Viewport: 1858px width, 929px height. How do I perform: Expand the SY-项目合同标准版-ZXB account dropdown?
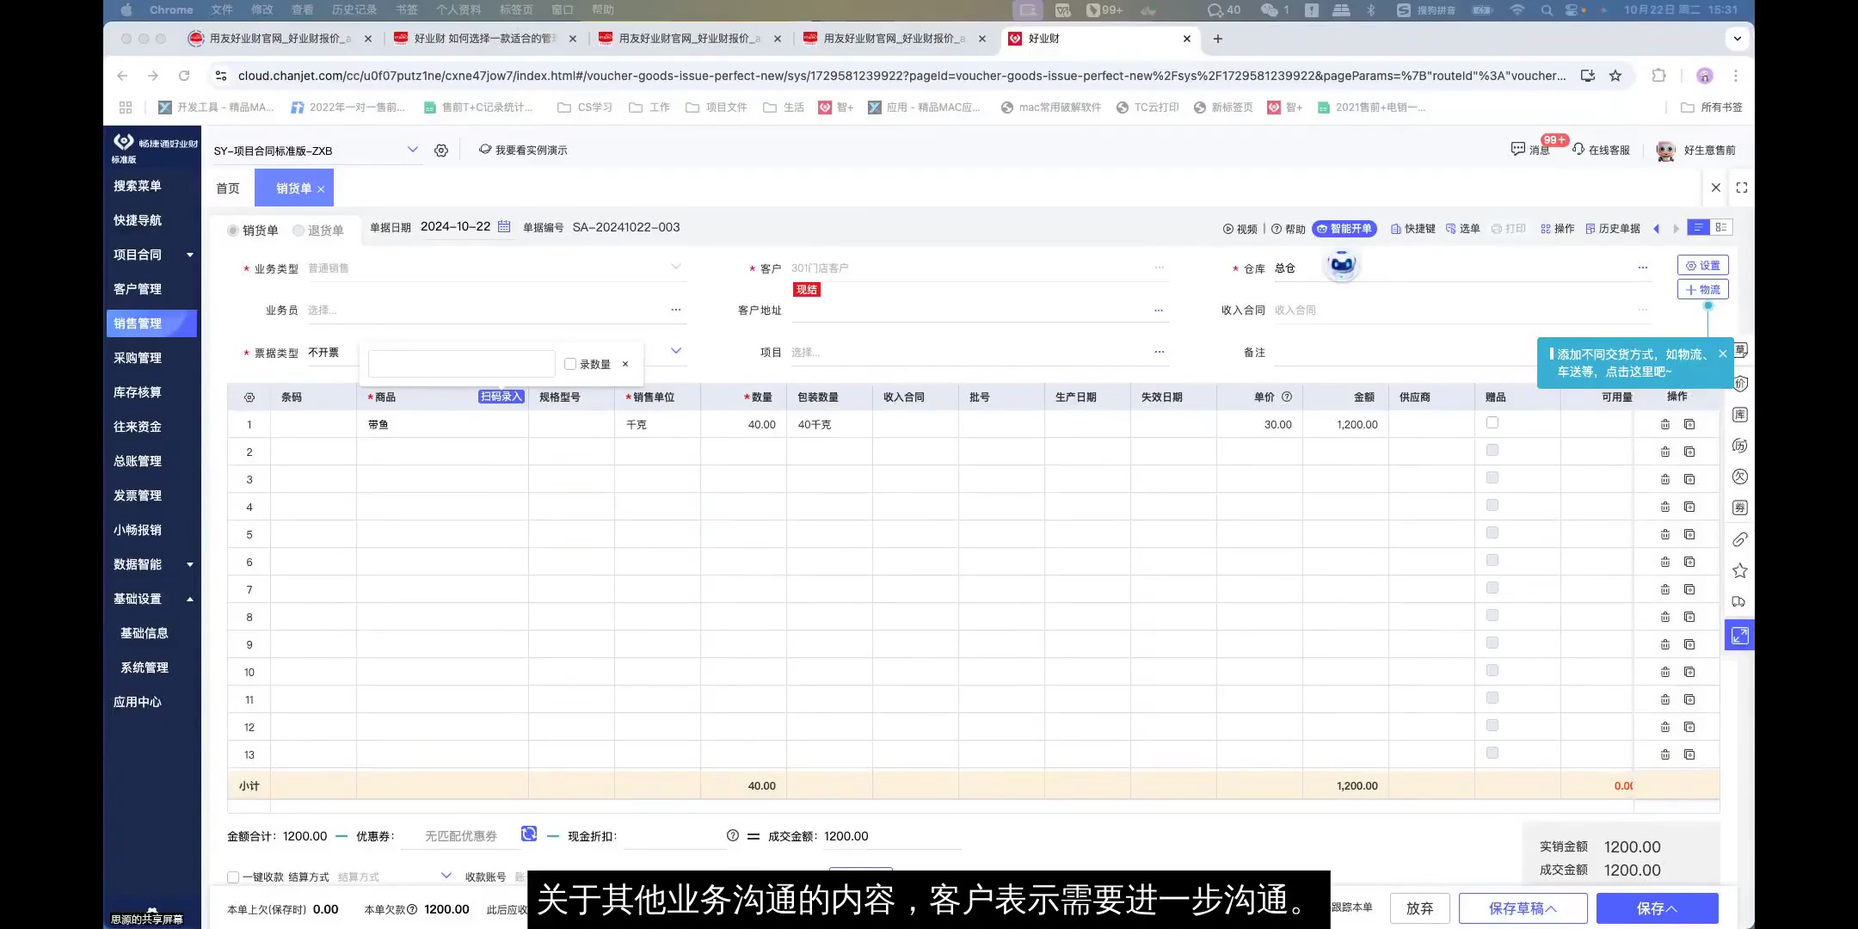(x=413, y=150)
